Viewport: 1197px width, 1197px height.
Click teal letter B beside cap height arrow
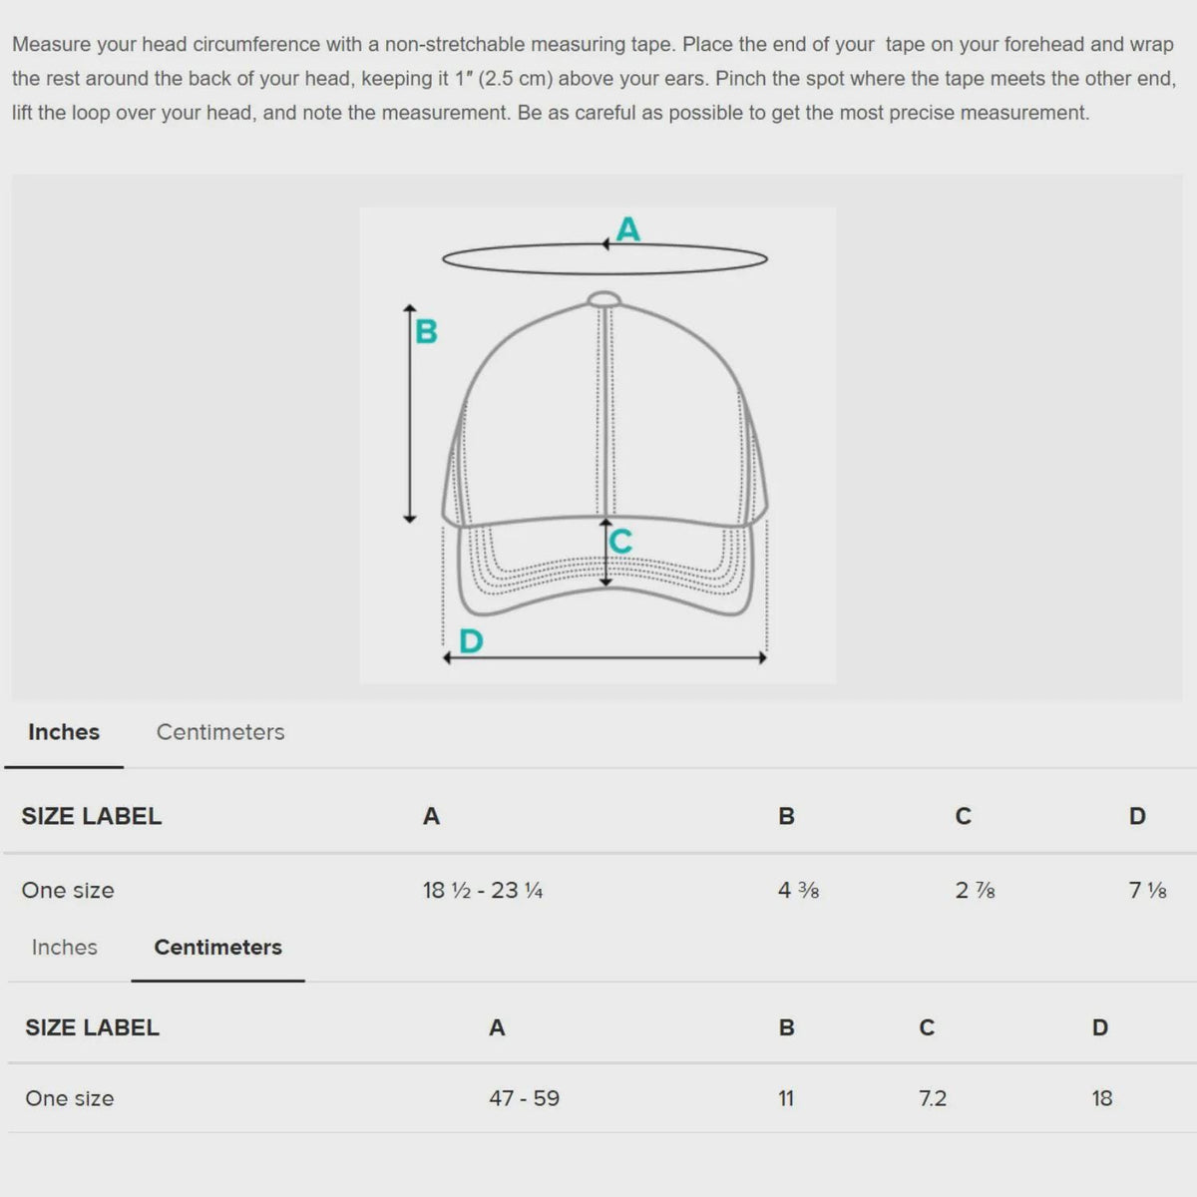[426, 331]
